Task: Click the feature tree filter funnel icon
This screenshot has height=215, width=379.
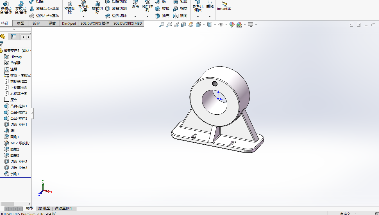Action: [1, 44]
